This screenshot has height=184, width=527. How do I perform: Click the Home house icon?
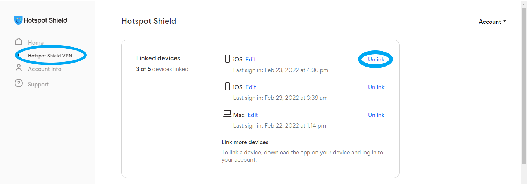(x=19, y=41)
